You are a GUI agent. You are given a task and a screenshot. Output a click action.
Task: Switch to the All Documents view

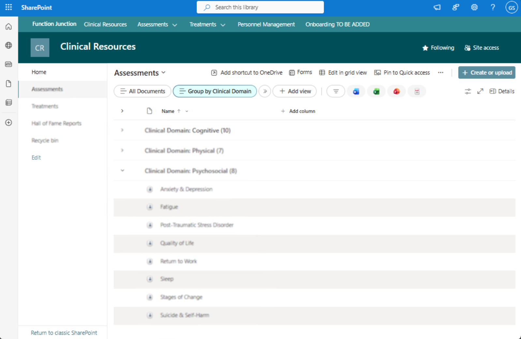click(142, 91)
